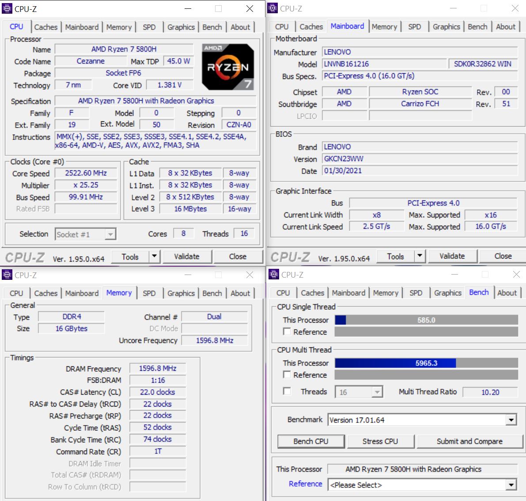Click the CPU Multi Thread score bar
This screenshot has width=526, height=501.
click(426, 363)
